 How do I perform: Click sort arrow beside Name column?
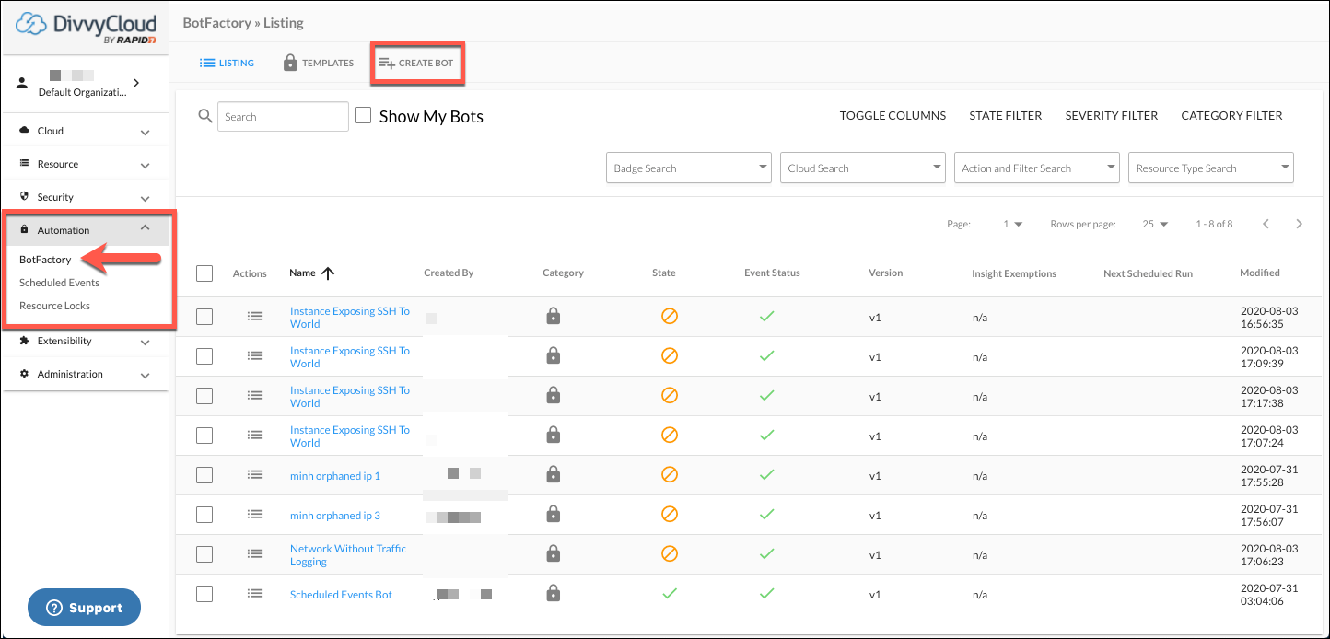(328, 273)
